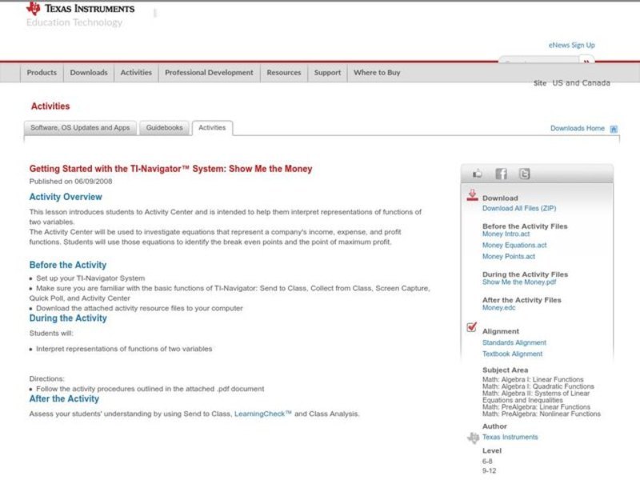Share the activity via Facebook icon
Viewport: 640px width, 480px height.
click(x=501, y=174)
